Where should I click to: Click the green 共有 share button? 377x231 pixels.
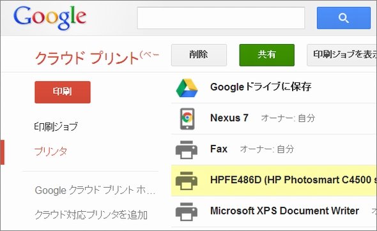(x=267, y=55)
